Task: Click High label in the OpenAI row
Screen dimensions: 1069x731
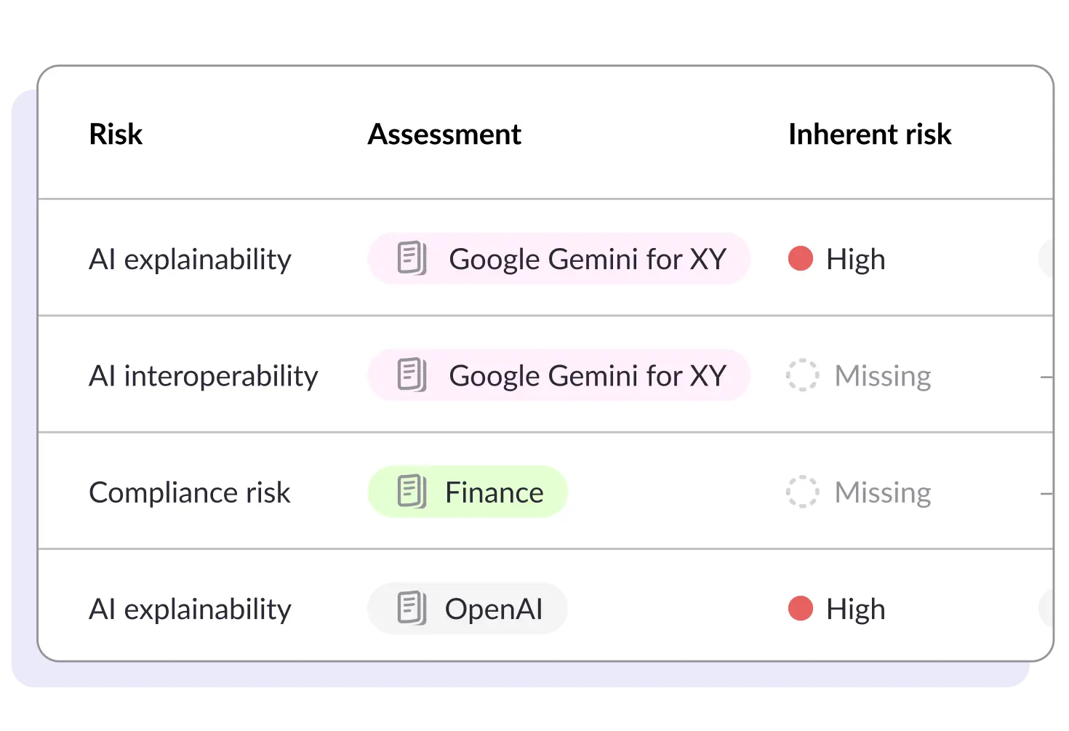Action: pyautogui.click(x=856, y=610)
